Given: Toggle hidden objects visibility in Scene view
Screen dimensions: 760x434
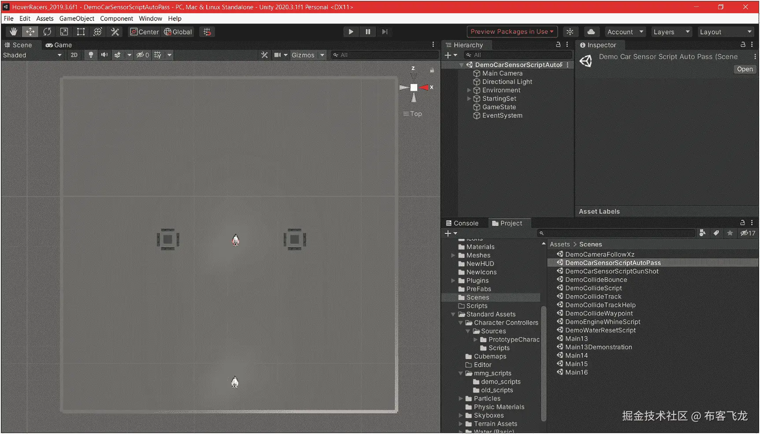Looking at the screenshot, I should click(x=143, y=55).
